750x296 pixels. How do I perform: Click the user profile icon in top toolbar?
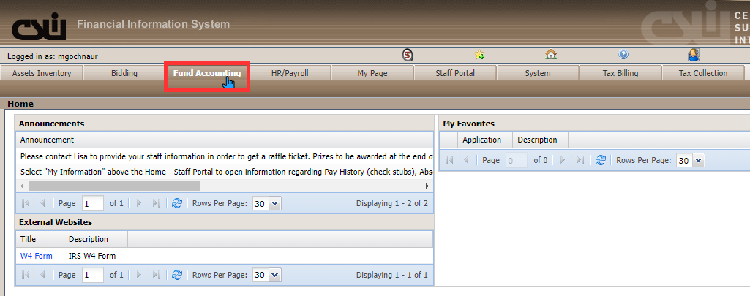point(694,55)
